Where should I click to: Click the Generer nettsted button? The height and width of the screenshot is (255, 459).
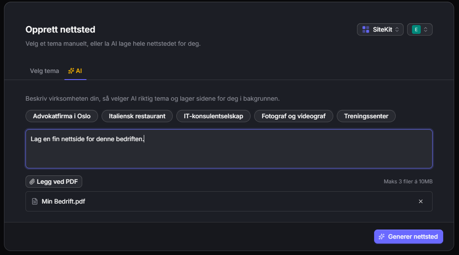point(408,237)
